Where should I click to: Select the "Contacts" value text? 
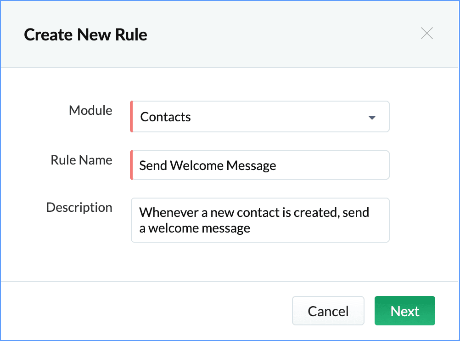point(165,117)
